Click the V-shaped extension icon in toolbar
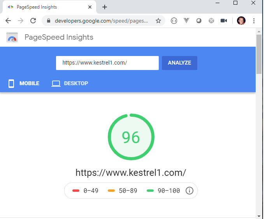The image size is (265, 219). pos(186,21)
